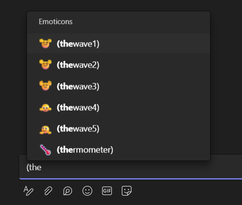Open the Loop components icon

click(x=68, y=191)
